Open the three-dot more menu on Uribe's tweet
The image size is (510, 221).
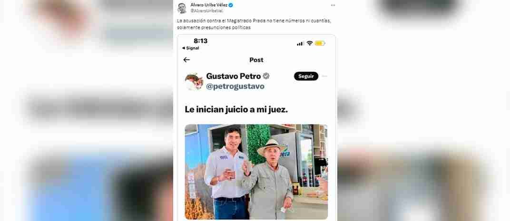click(x=333, y=5)
